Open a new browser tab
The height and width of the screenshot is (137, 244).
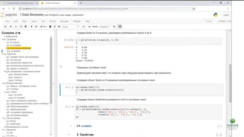[81, 3]
